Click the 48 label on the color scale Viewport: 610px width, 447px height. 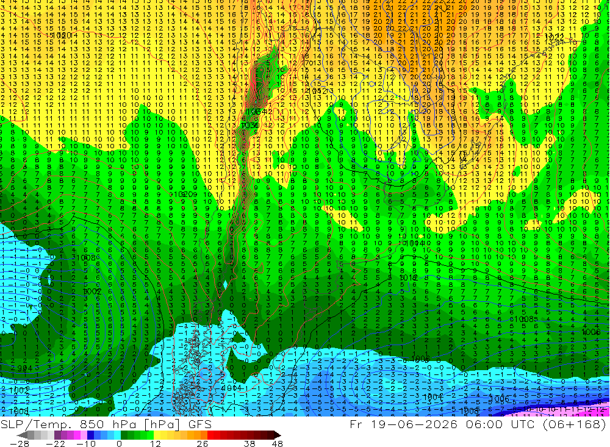(x=278, y=443)
